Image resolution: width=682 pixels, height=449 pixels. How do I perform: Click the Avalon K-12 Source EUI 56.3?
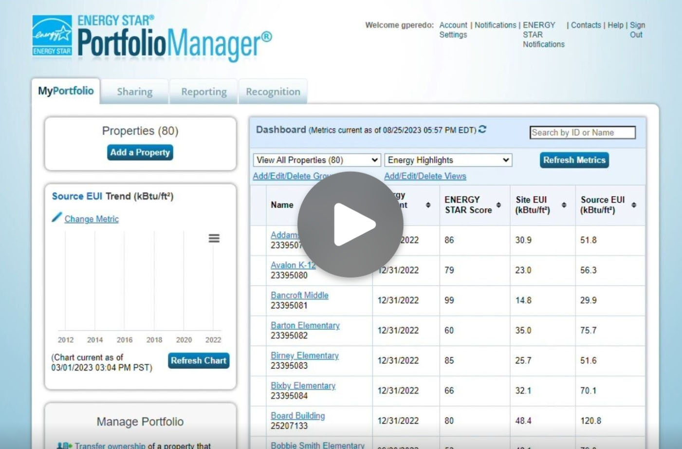(588, 270)
